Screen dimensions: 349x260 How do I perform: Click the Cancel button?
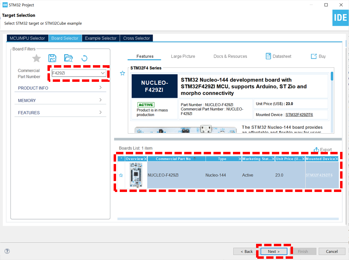click(332, 251)
